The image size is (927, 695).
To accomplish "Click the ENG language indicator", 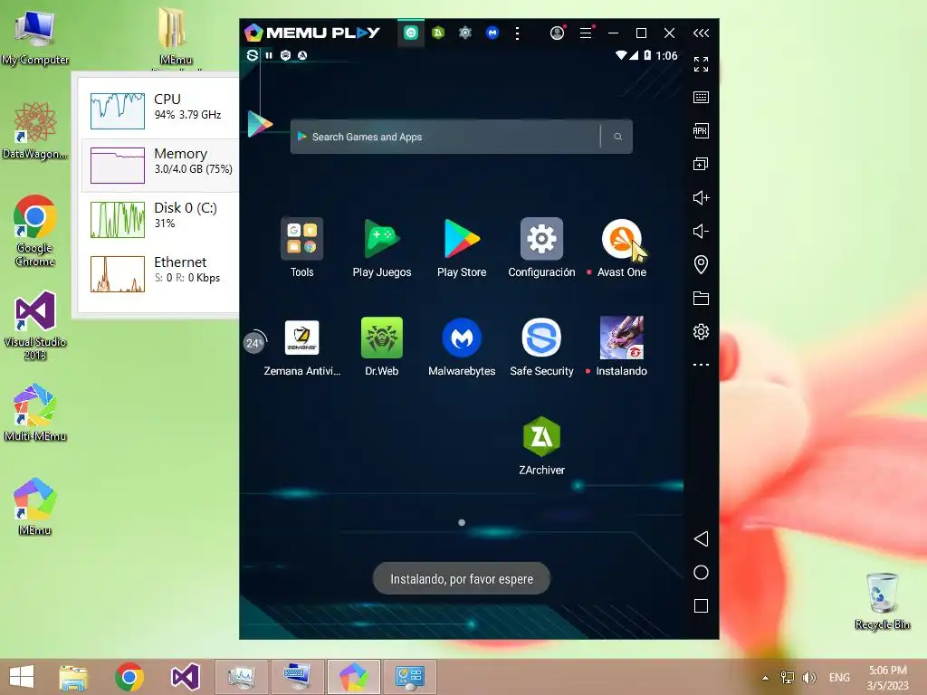I will [839, 677].
